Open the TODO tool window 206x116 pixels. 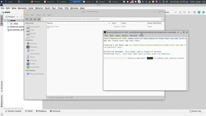point(29,111)
